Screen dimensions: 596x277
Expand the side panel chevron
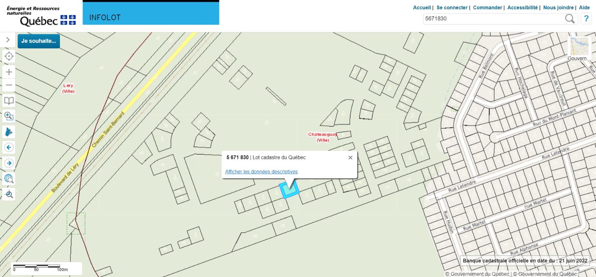(x=8, y=40)
